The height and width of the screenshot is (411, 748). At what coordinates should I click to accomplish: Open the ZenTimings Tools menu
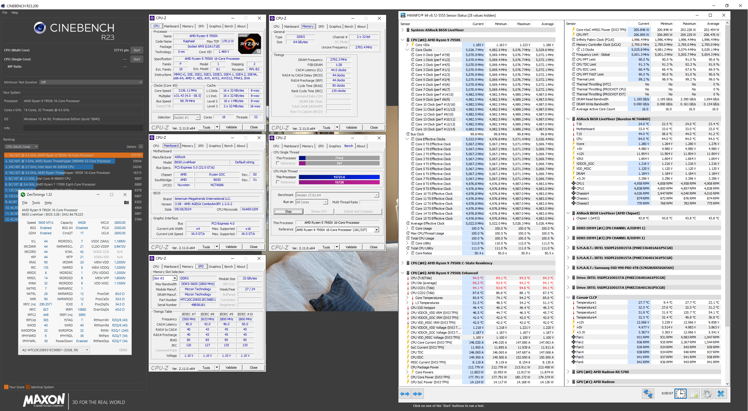pyautogui.click(x=36, y=203)
